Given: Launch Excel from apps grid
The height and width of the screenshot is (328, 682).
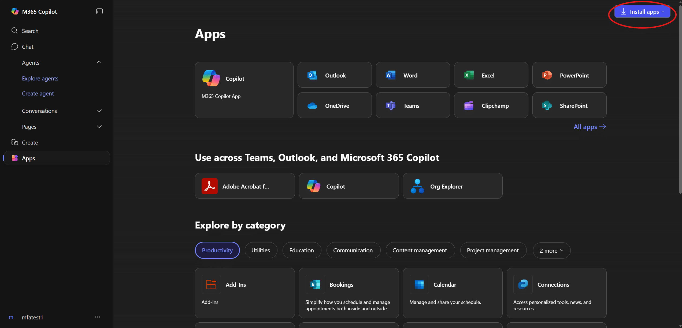Looking at the screenshot, I should coord(491,75).
